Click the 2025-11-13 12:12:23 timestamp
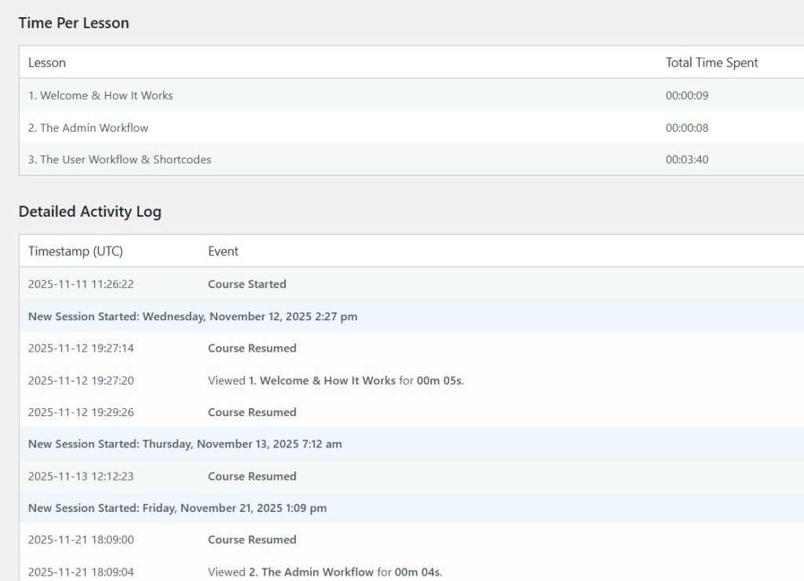This screenshot has width=804, height=581. point(81,476)
